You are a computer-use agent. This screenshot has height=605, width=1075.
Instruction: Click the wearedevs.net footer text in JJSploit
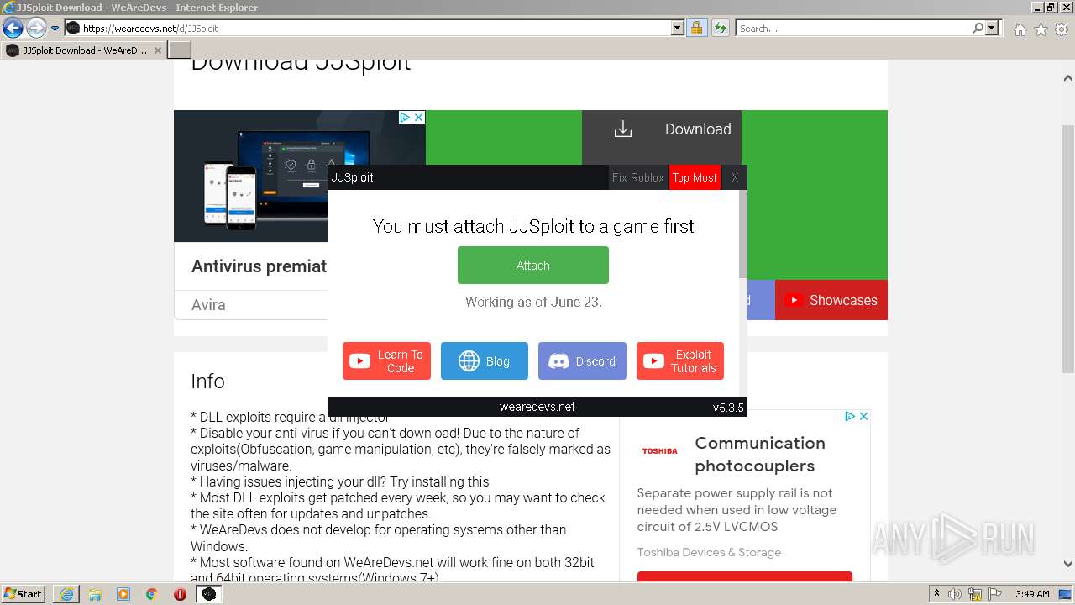[x=537, y=407]
